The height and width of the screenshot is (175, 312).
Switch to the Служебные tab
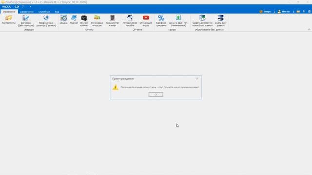tap(44, 12)
